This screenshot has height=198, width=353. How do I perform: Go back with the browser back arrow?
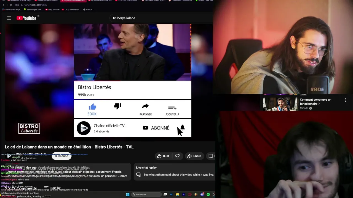[x=3, y=5]
